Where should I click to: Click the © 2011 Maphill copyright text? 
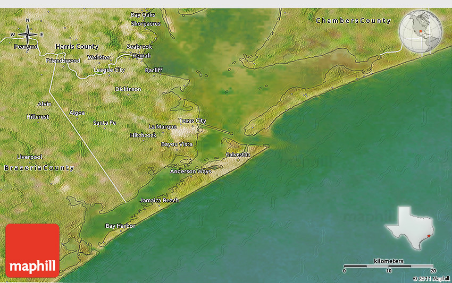point(431,278)
